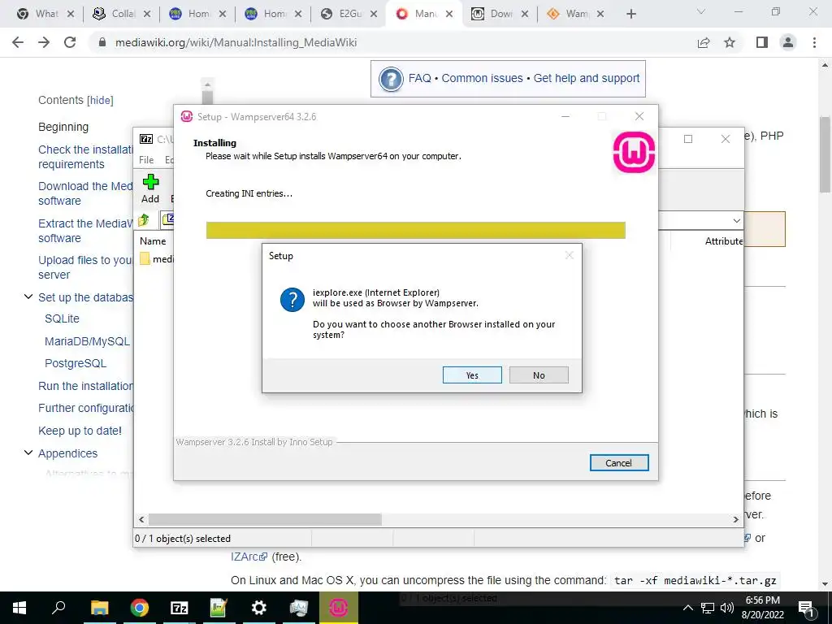Click the 7-Zip scroll left arrow
Viewport: 832px width, 624px height.
[x=141, y=519]
